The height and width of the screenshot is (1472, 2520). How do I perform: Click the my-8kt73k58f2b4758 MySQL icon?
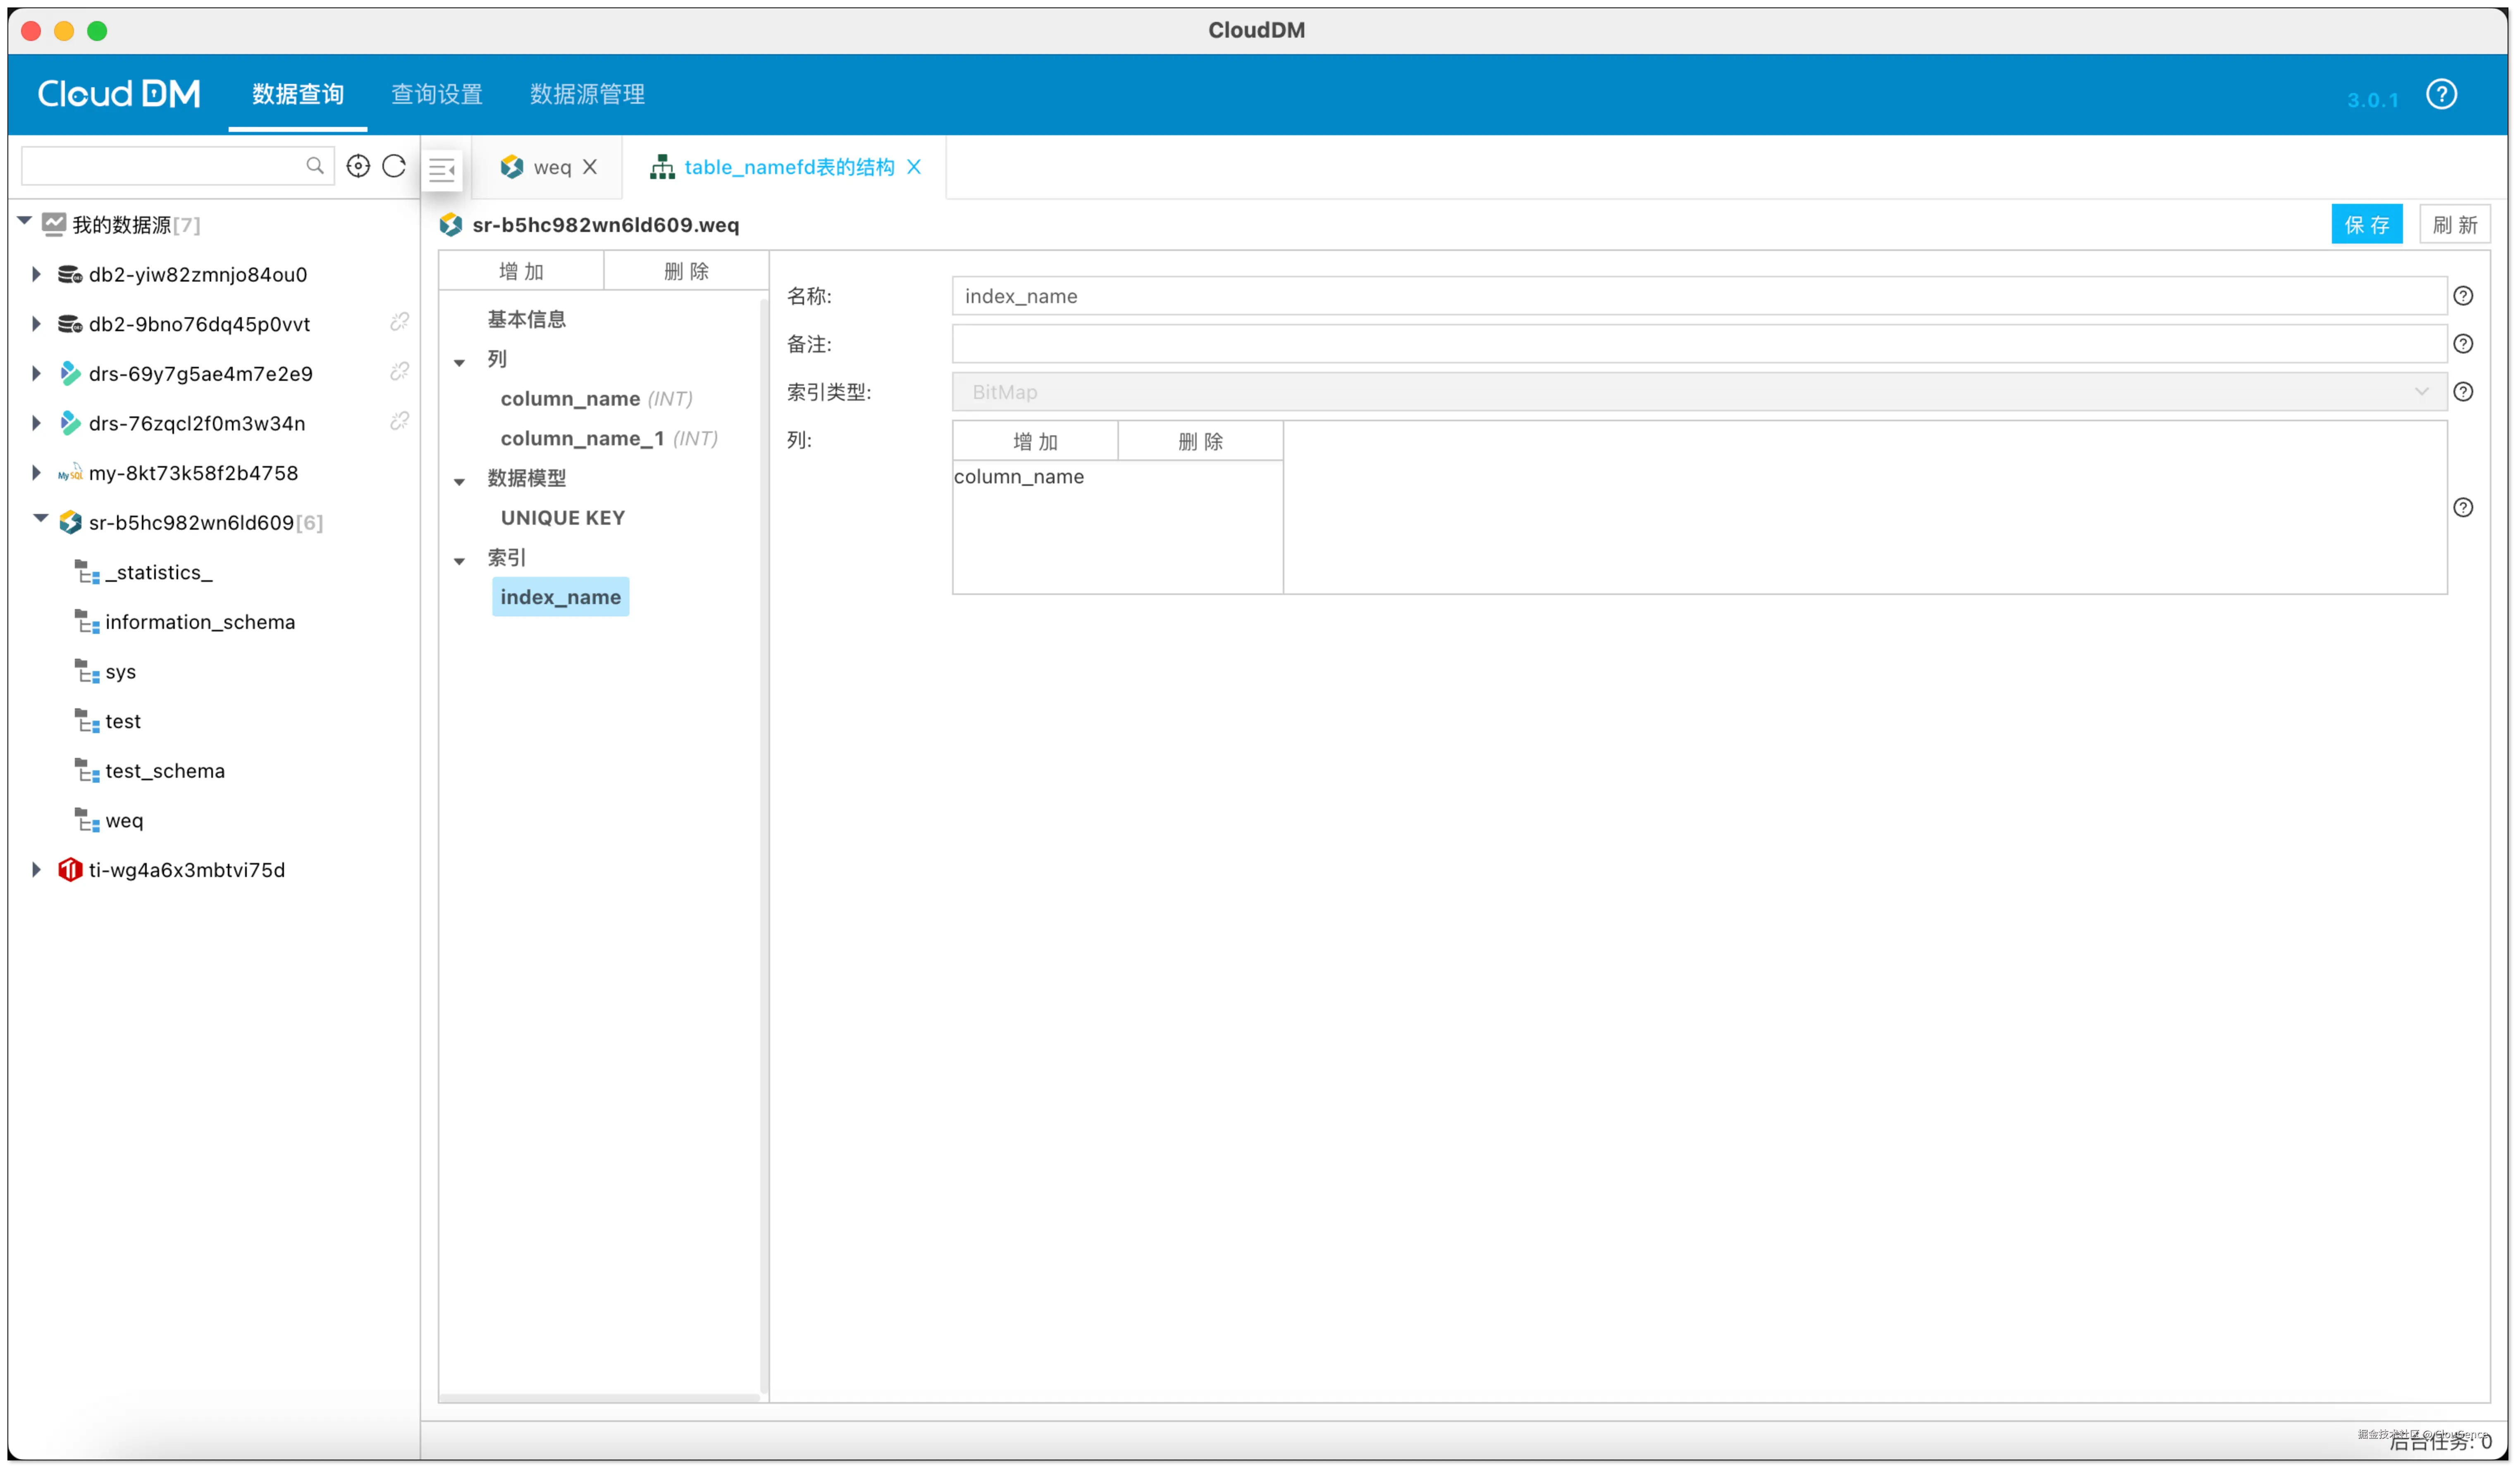69,473
